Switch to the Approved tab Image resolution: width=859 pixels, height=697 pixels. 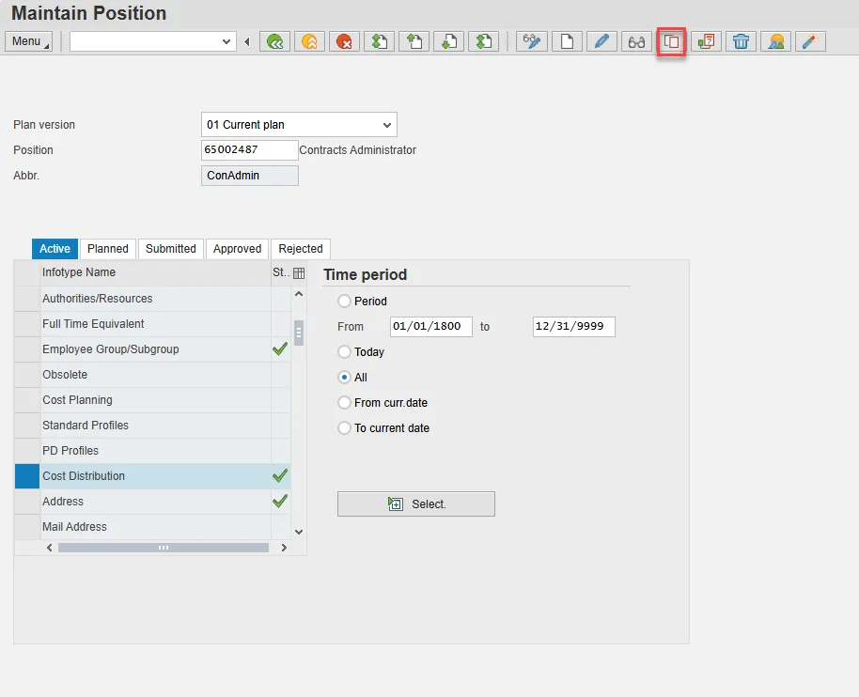click(x=237, y=249)
